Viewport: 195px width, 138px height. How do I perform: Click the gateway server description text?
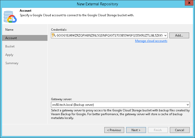(120, 114)
